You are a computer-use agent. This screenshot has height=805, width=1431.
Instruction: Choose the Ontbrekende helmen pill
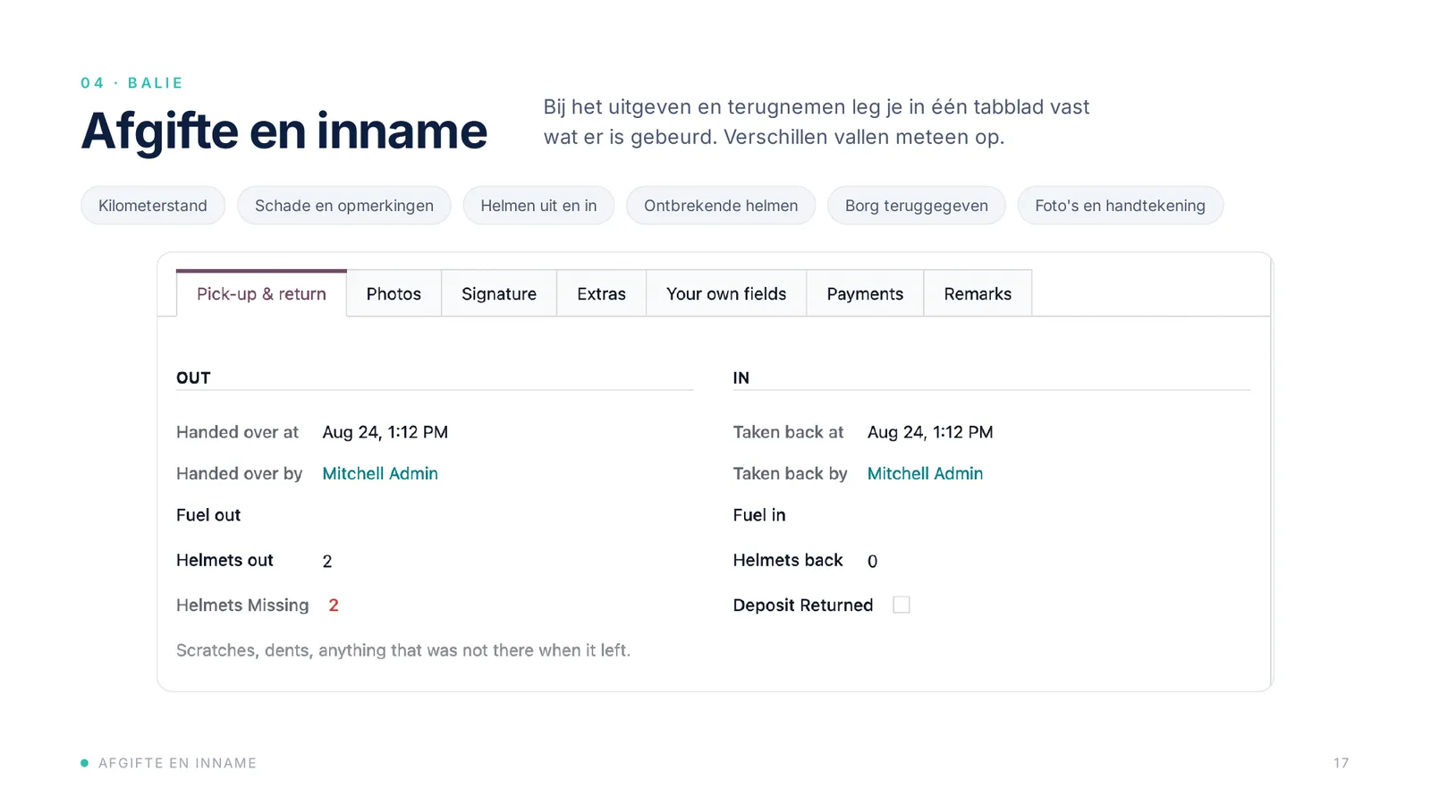(x=721, y=206)
